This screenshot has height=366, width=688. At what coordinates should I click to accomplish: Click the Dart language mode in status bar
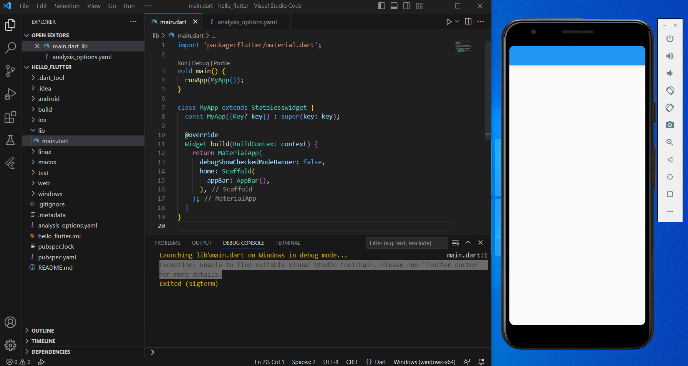coord(380,362)
